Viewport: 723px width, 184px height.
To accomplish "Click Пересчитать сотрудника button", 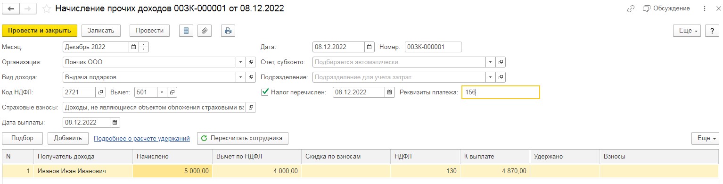I will click(x=243, y=138).
